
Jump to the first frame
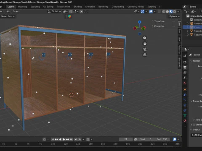point(53,139)
